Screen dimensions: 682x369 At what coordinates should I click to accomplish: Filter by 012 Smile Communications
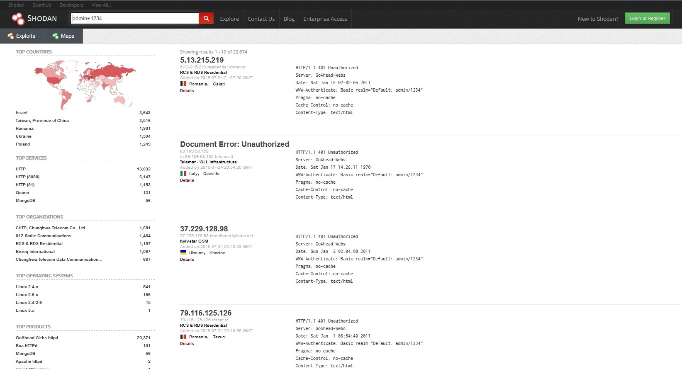(x=44, y=236)
